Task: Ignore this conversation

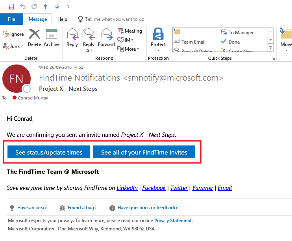Action: 13,34
